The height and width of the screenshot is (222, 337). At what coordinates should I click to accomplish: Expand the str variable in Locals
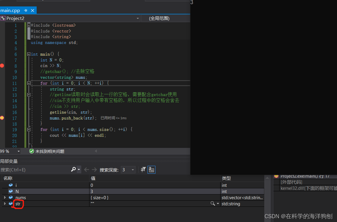5,204
